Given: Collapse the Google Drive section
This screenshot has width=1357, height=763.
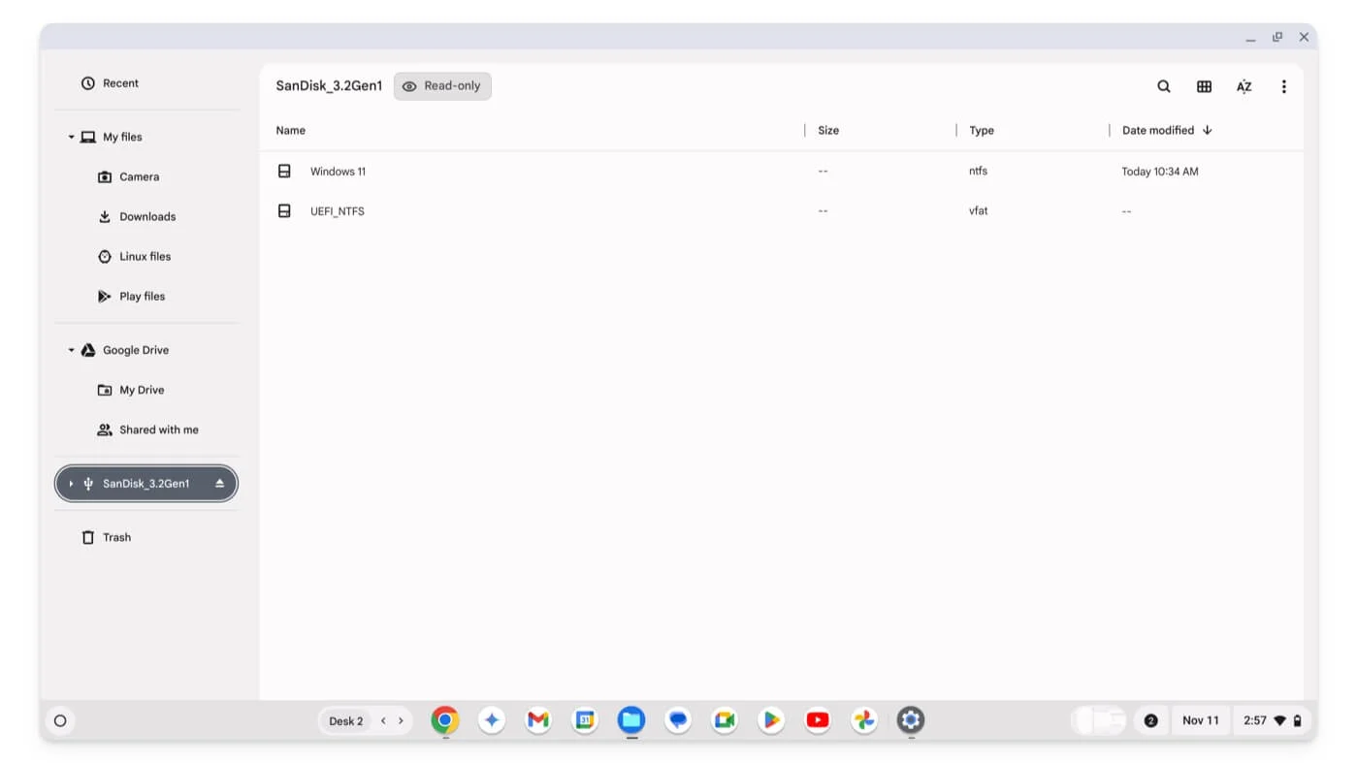Looking at the screenshot, I should [71, 351].
